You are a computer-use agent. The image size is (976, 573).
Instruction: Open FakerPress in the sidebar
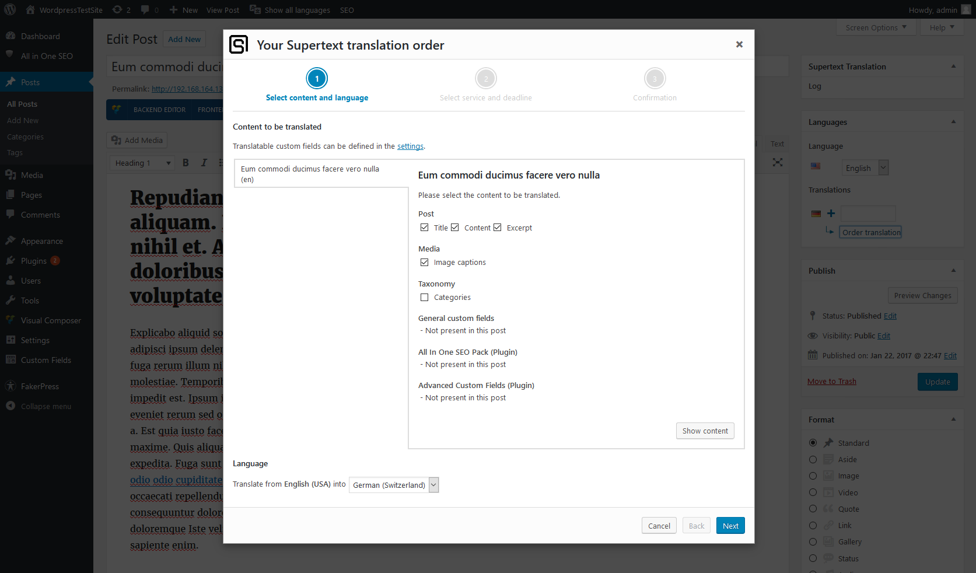47,386
